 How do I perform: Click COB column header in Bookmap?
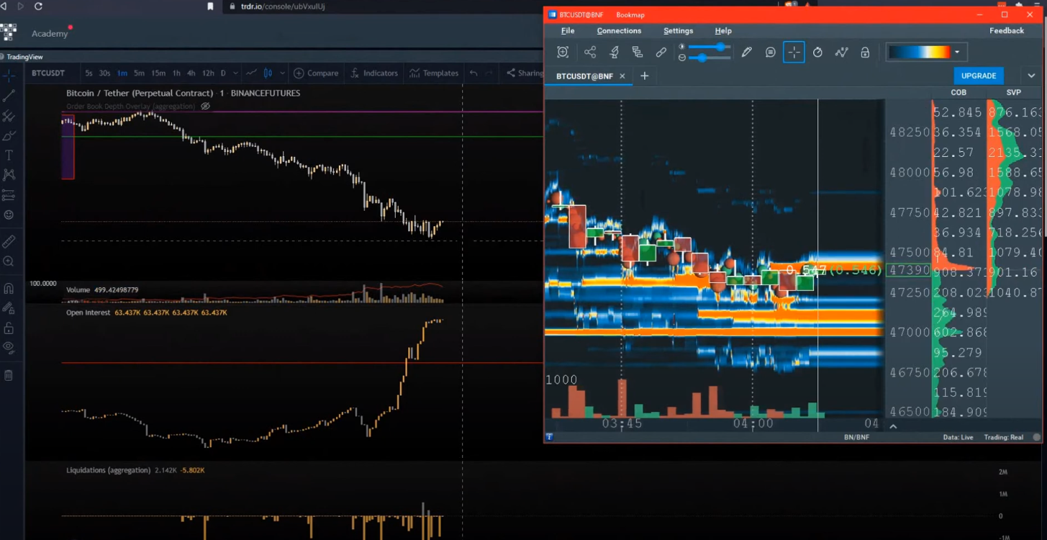click(x=958, y=92)
